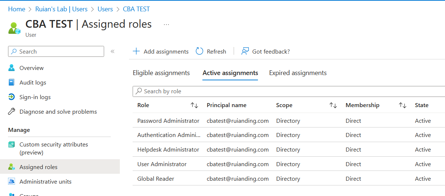
Task: Select the Password Administrator role
Action: coord(168,121)
